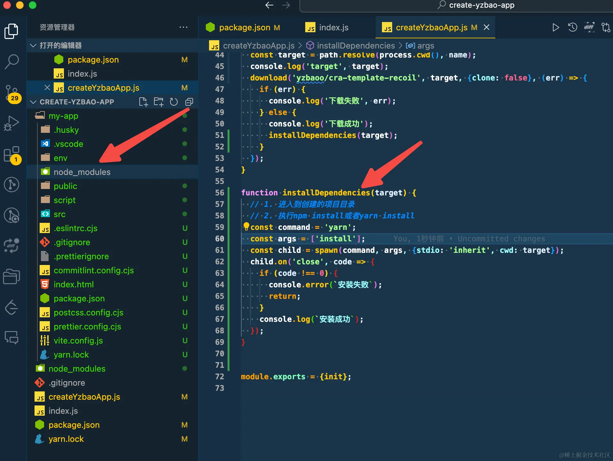Image resolution: width=613 pixels, height=461 pixels.
Task: Open the file history timeline icon
Action: tap(572, 27)
